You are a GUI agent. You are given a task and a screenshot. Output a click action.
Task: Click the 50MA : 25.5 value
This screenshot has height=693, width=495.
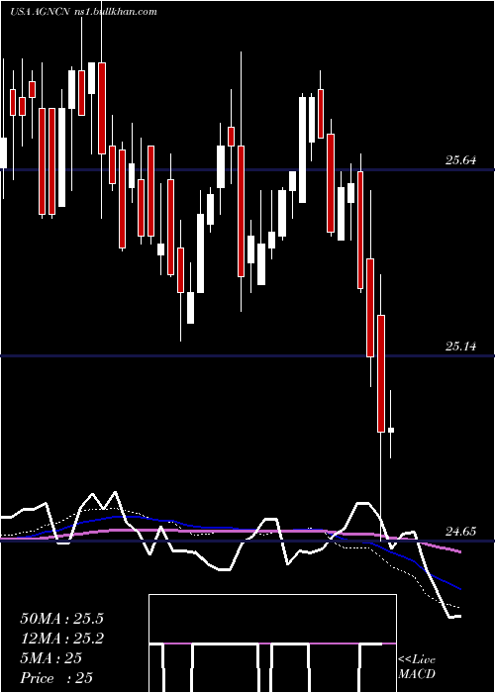pos(61,619)
